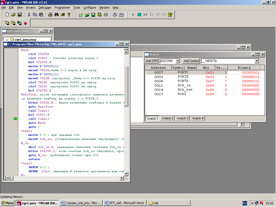
Task: Click the Paste clipboard icon
Action: coord(41,15)
